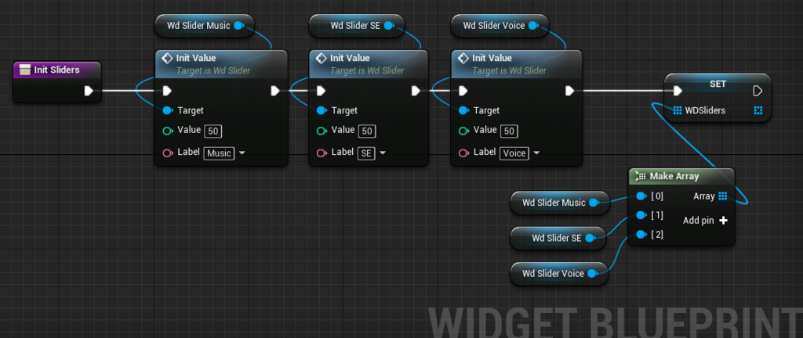
Task: Open the Voice label dropdown arrow
Action: pyautogui.click(x=536, y=153)
